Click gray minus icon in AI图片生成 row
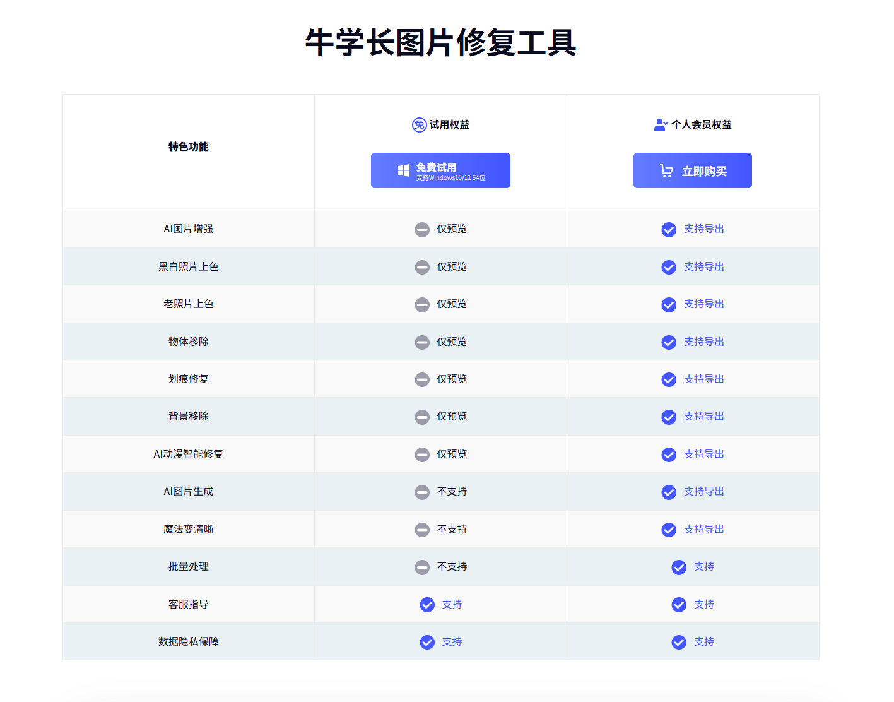Screen dimensions: 894x702 [x=422, y=492]
